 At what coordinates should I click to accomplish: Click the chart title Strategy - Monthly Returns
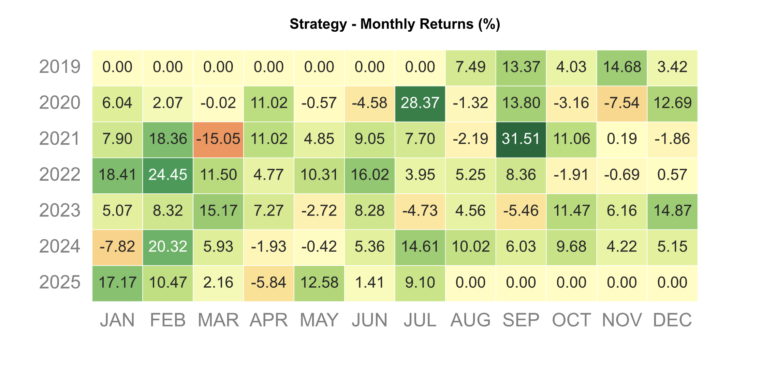395,24
